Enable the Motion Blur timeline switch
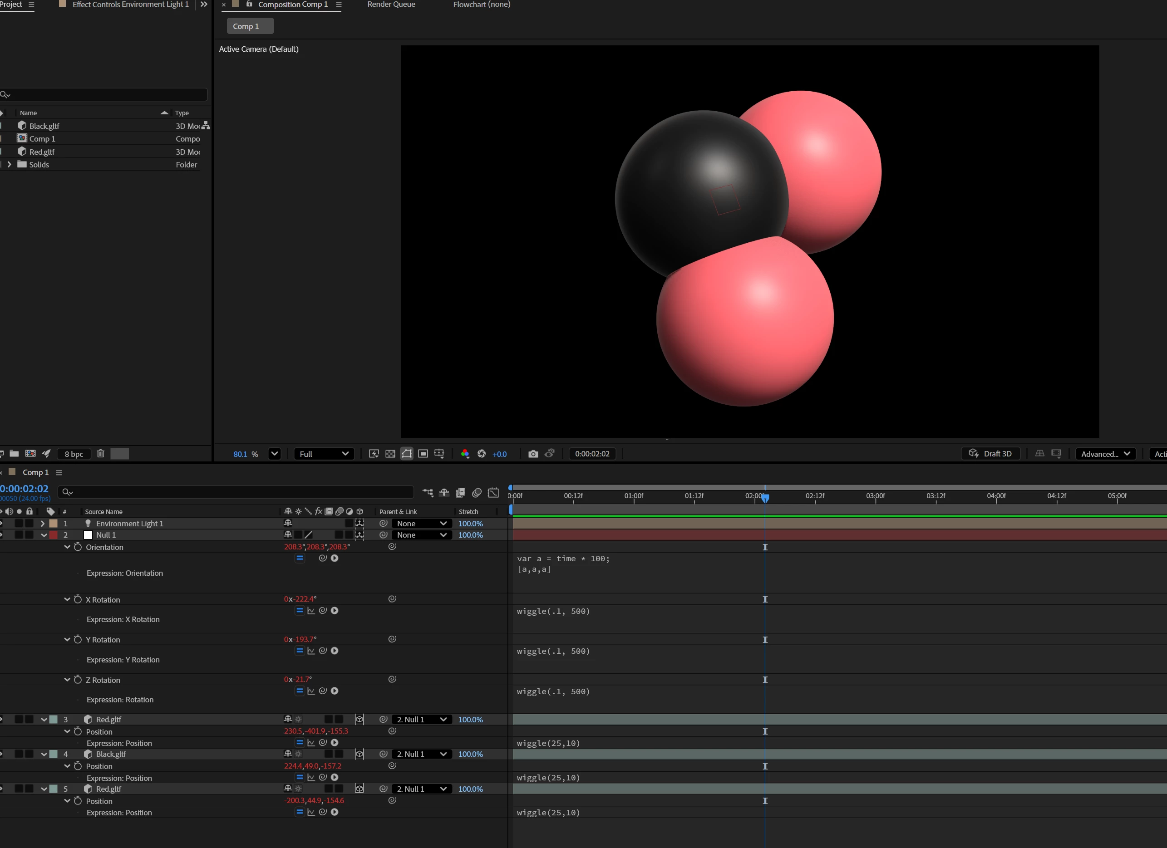This screenshot has width=1167, height=848. coord(477,492)
